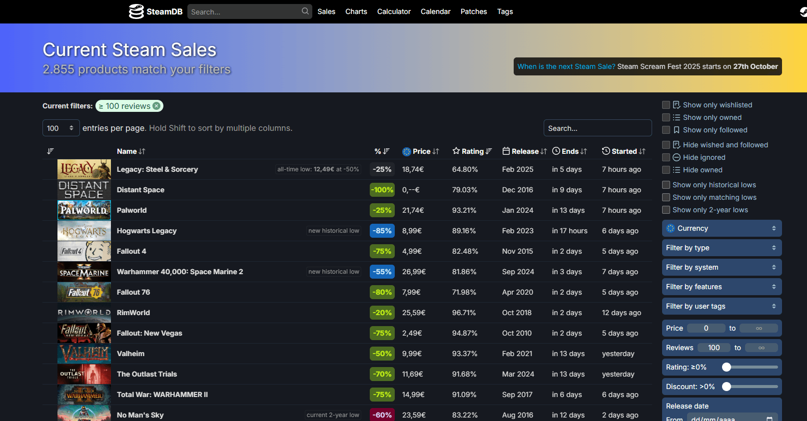Viewport: 807px width, 421px height.
Task: Adjust the Rating slider handle
Action: (x=727, y=367)
